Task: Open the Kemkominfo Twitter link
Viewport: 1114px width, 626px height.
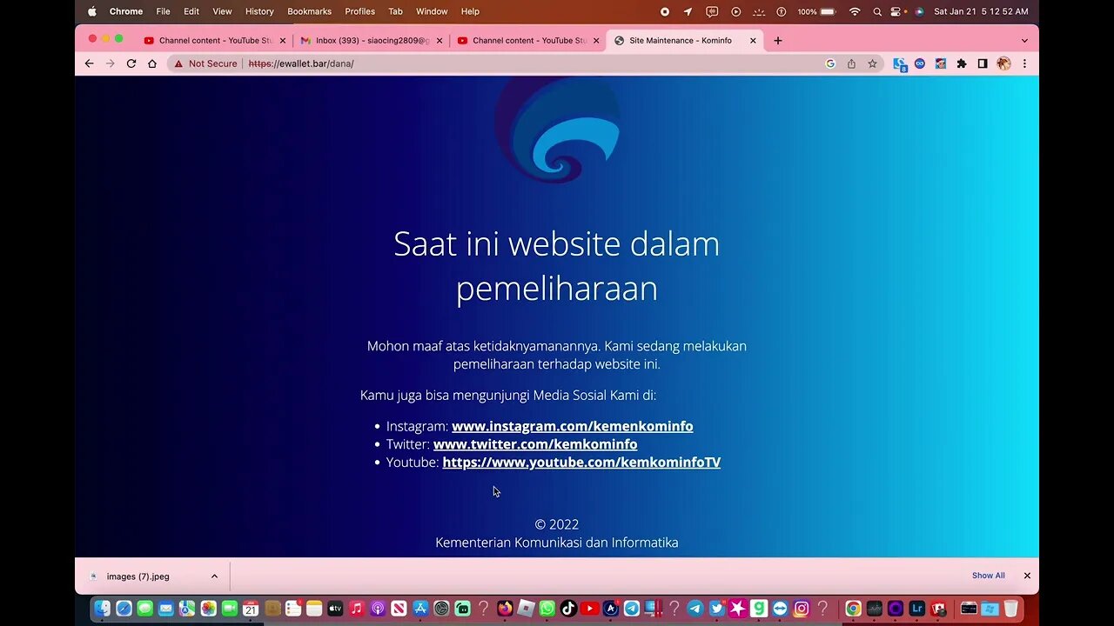Action: click(x=535, y=444)
